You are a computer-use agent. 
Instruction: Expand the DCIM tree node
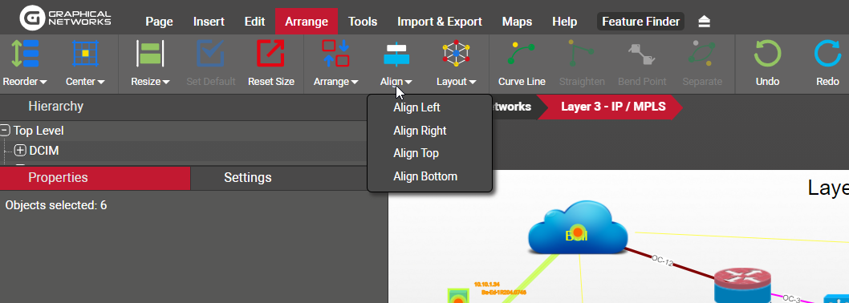[x=20, y=151]
